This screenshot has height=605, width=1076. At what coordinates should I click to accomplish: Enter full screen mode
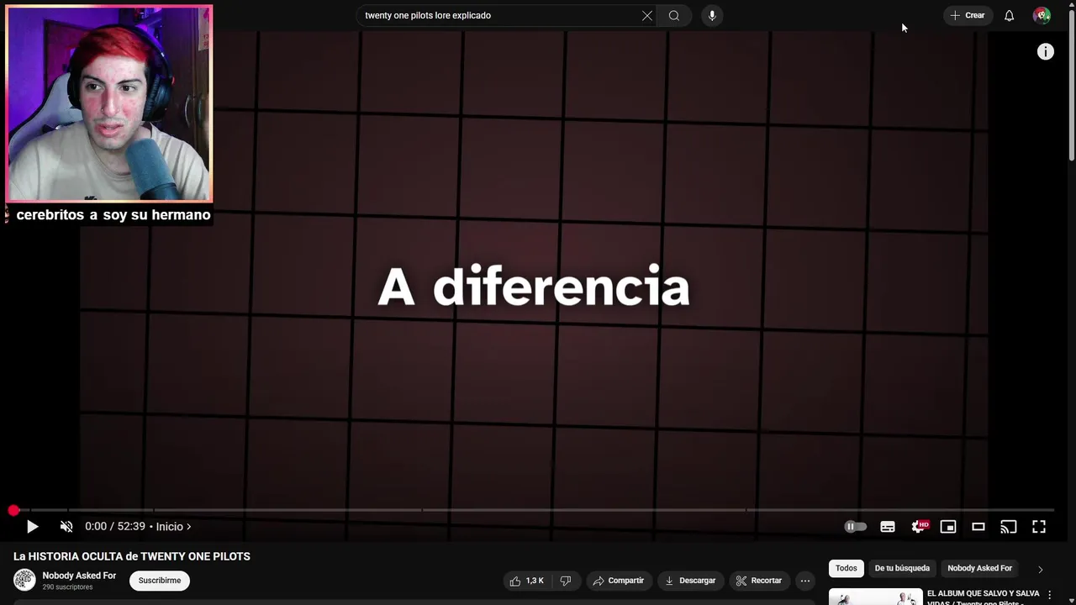point(1039,527)
